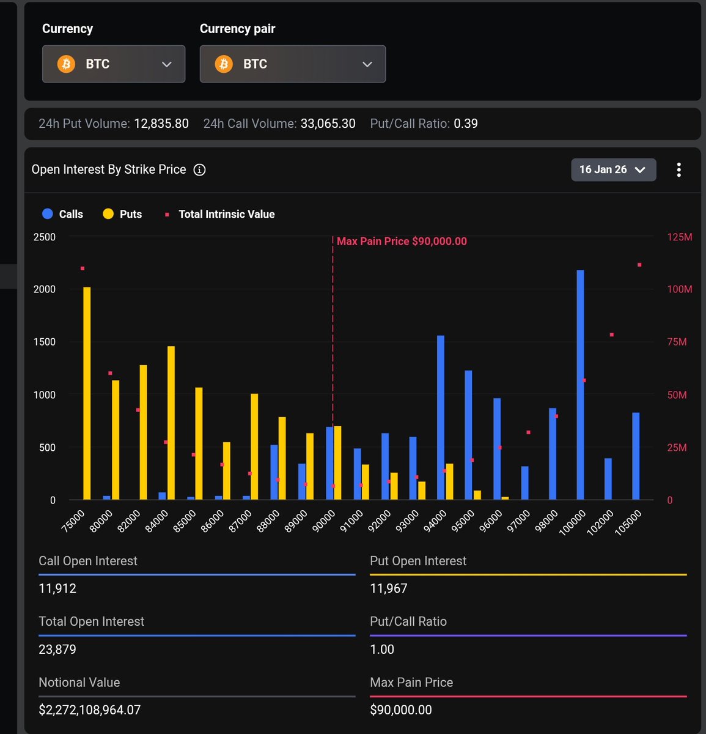706x734 pixels.
Task: Click the info icon beside Open Interest By Strike Price
Action: point(199,170)
